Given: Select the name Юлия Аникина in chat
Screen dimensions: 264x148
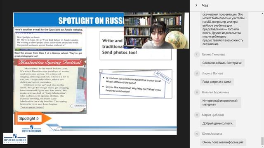Looking at the screenshot, I should click(212, 134).
